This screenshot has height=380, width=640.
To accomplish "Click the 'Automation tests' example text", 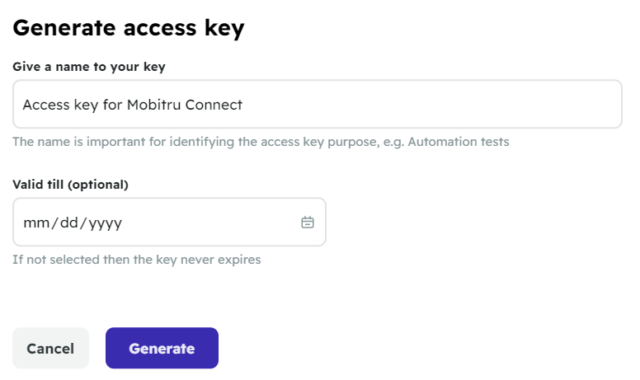I will point(459,142).
